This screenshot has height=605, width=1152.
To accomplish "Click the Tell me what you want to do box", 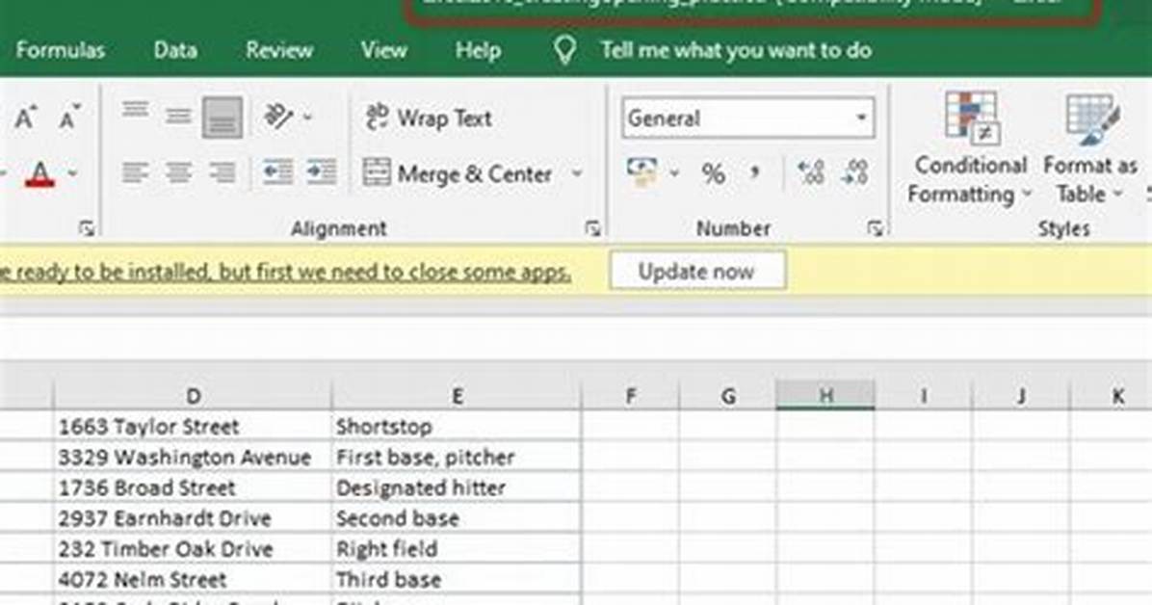I will [x=736, y=50].
